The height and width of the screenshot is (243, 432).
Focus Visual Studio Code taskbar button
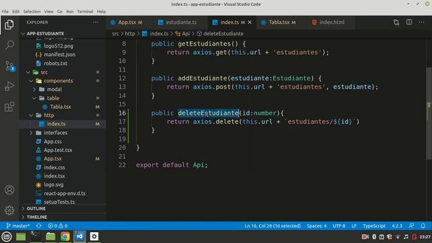[x=80, y=236]
